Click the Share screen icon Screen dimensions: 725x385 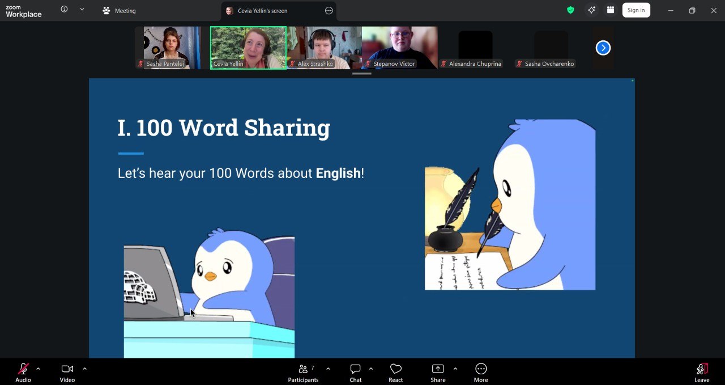click(438, 369)
